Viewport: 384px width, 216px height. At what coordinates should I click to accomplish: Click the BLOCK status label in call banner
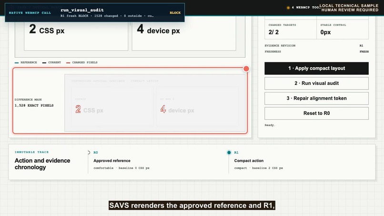tap(175, 13)
